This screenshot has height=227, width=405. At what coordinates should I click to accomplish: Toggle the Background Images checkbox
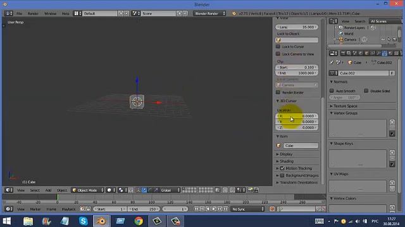[x=282, y=175]
